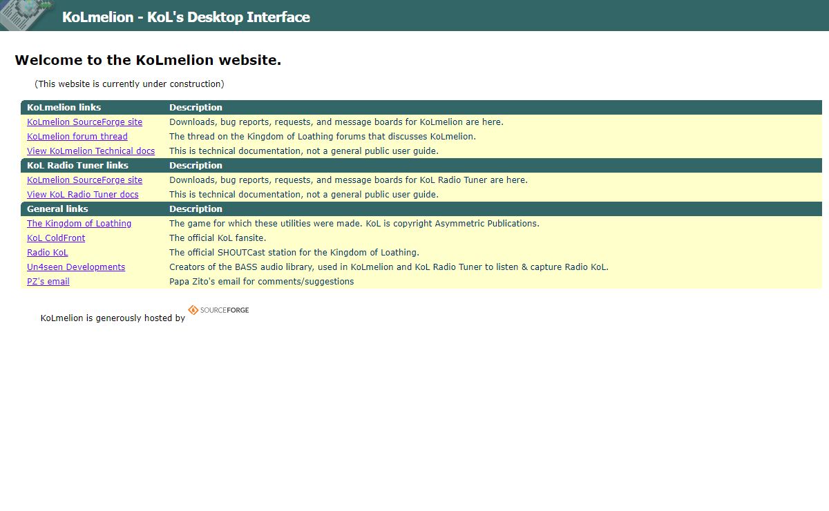
Task: Click 'The official KoL fansite.' description
Action: 218,238
